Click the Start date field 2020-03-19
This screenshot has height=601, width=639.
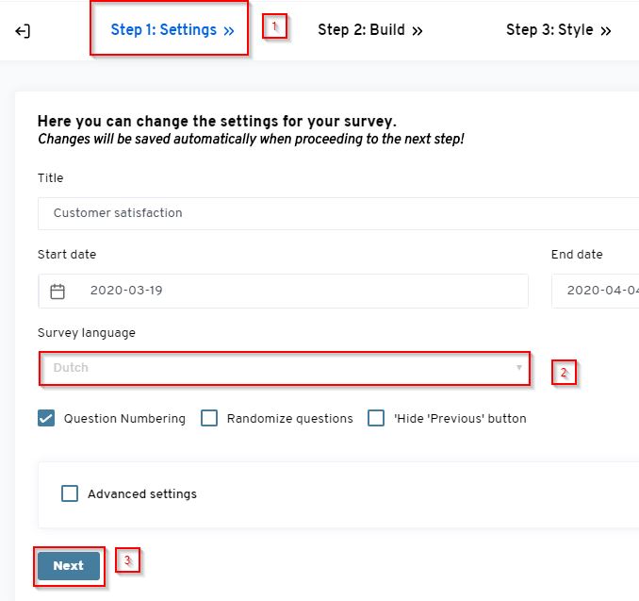[283, 291]
